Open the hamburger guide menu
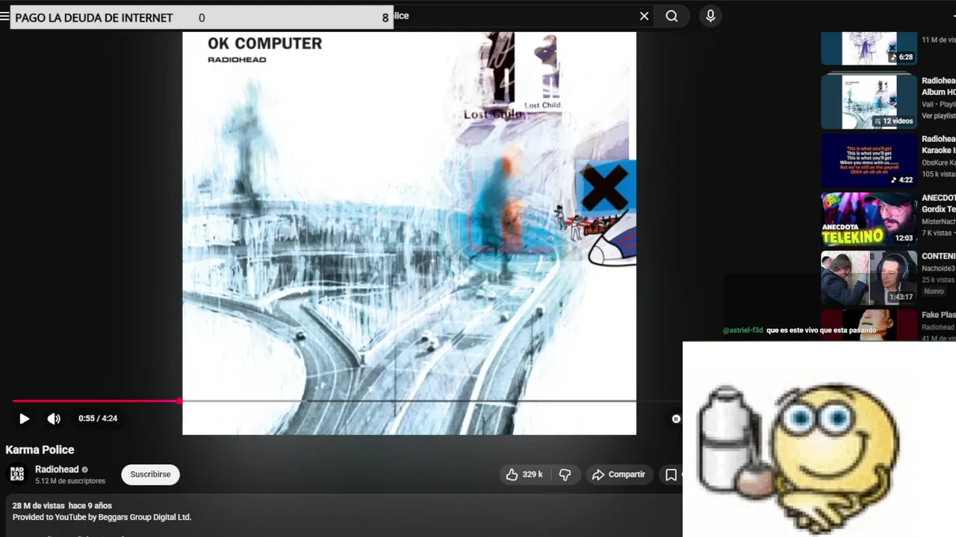This screenshot has height=537, width=956. click(x=4, y=16)
